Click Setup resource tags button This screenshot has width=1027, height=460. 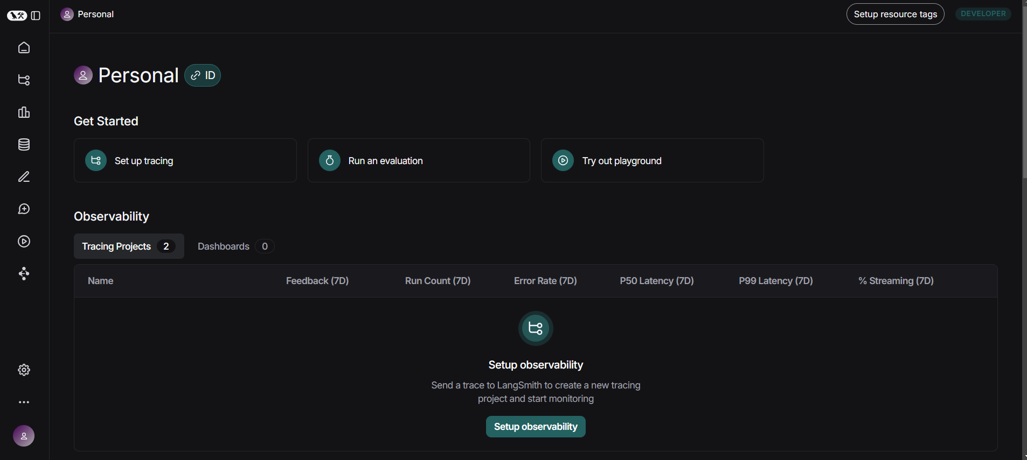click(x=895, y=14)
